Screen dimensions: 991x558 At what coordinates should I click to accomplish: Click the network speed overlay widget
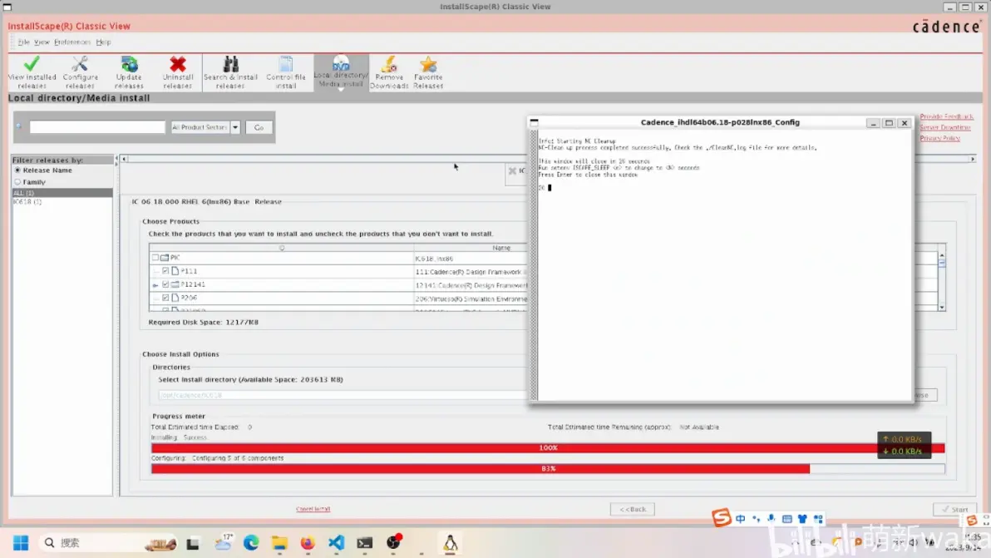(904, 445)
